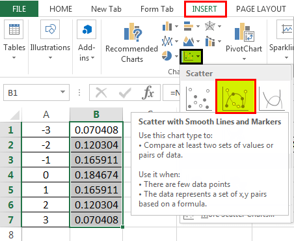Image resolution: width=294 pixels, height=241 pixels.
Task: Click cell A7 containing 3
Action: [x=46, y=220]
